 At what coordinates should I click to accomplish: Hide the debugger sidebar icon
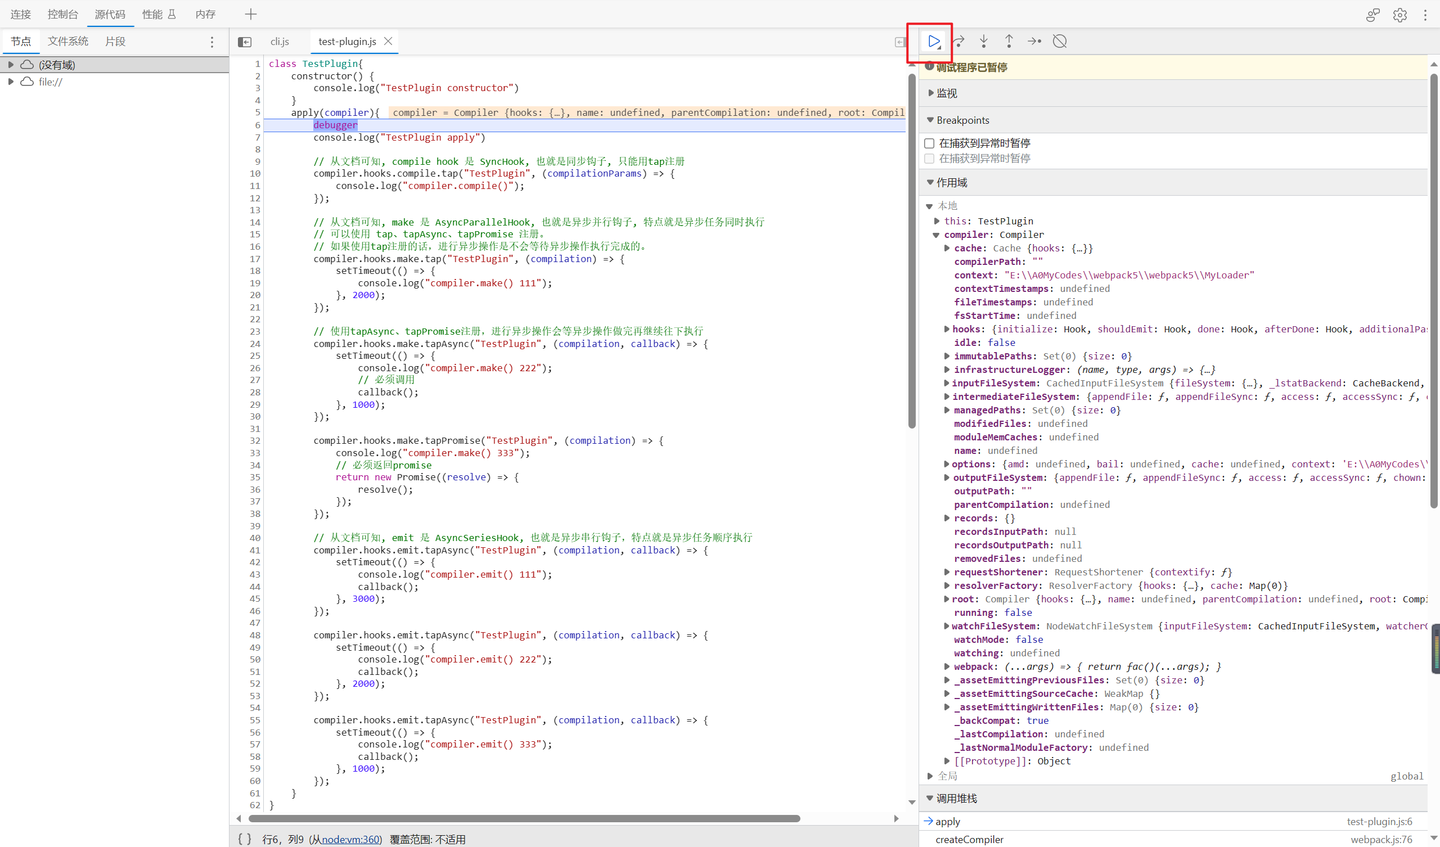coord(900,42)
